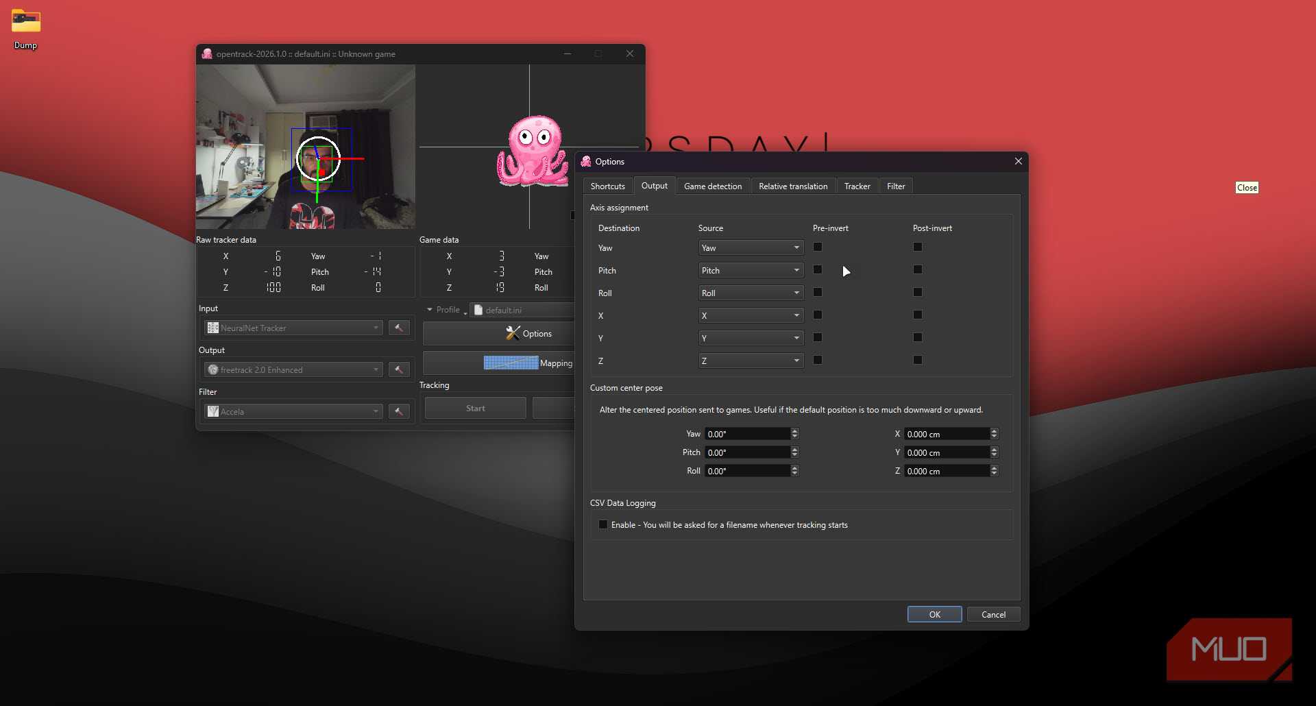Click custom center Y cm field
The width and height of the screenshot is (1316, 706).
(947, 452)
